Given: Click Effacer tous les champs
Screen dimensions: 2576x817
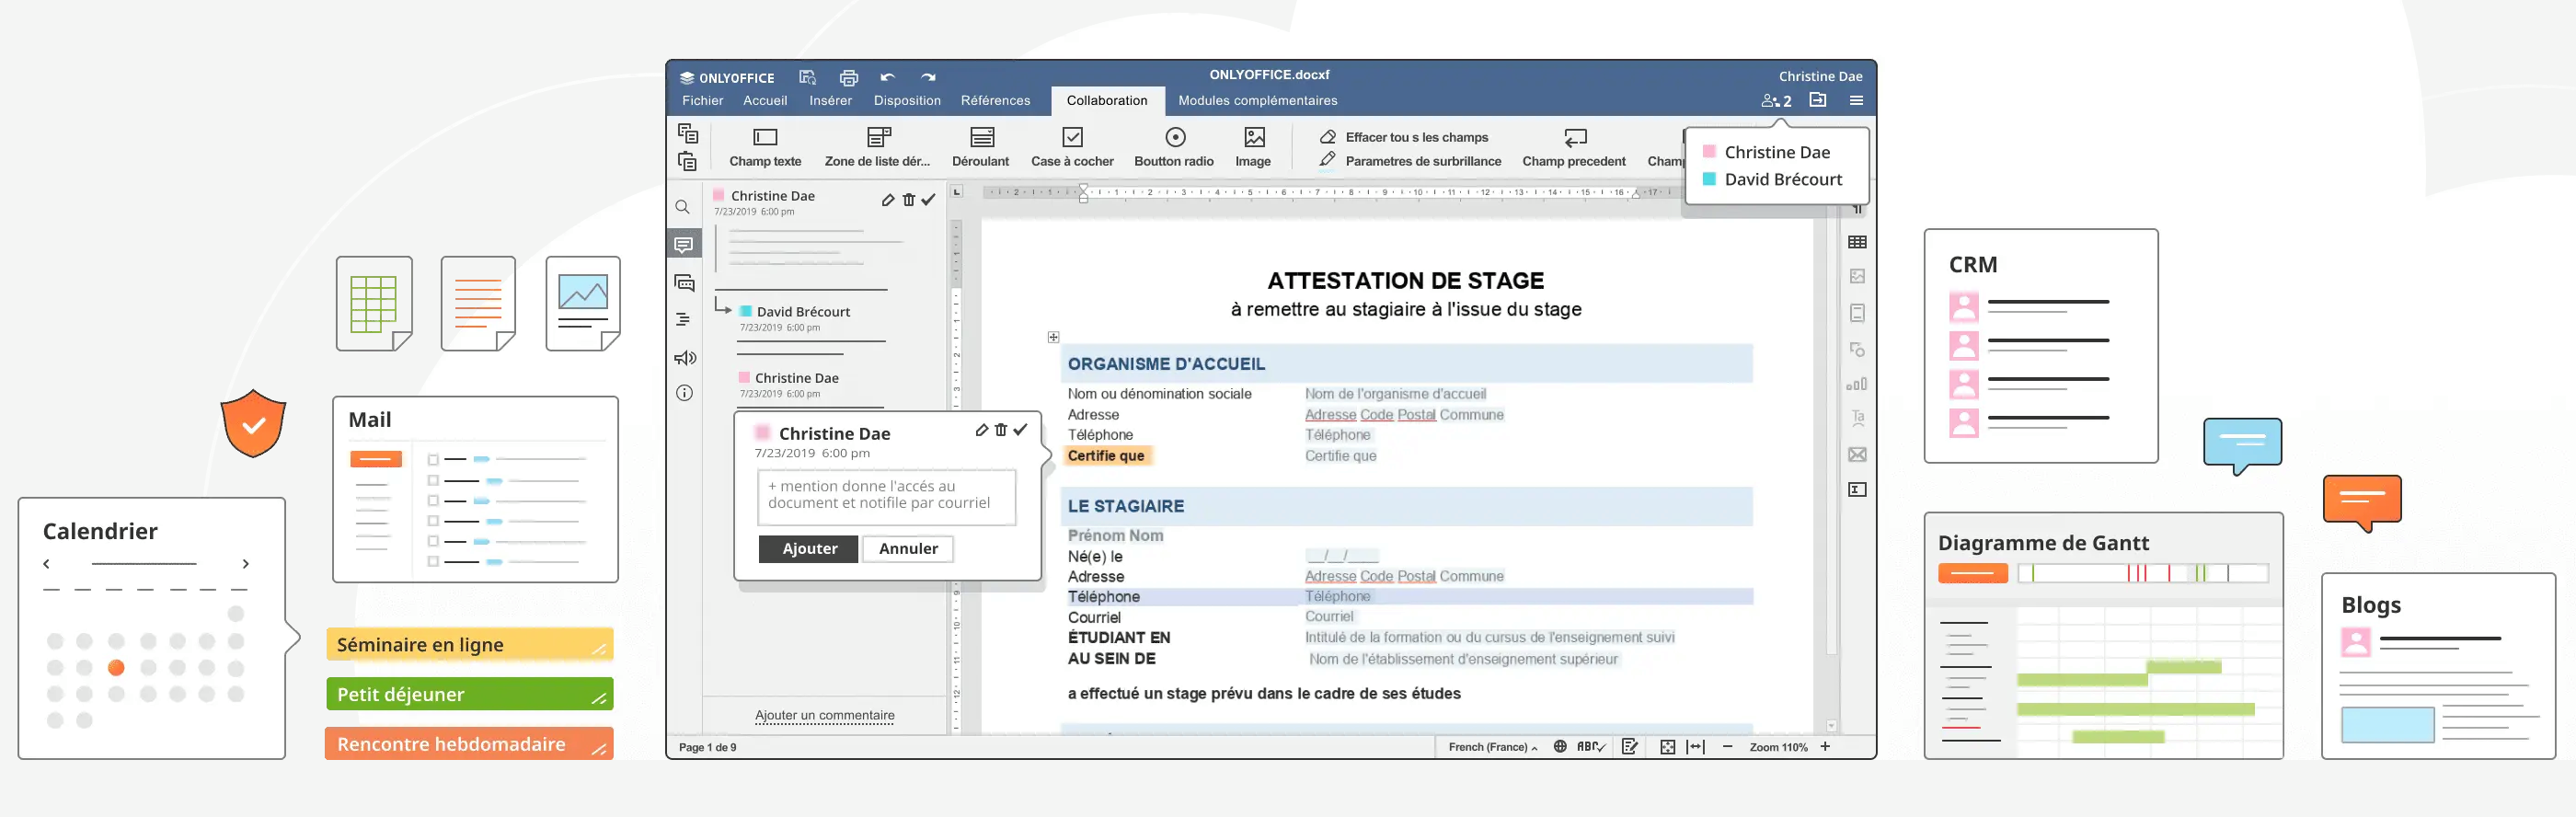Looking at the screenshot, I should (x=1403, y=137).
